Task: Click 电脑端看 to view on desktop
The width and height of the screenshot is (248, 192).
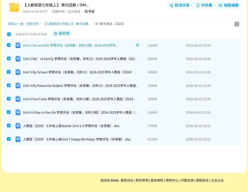Action: [228, 5]
